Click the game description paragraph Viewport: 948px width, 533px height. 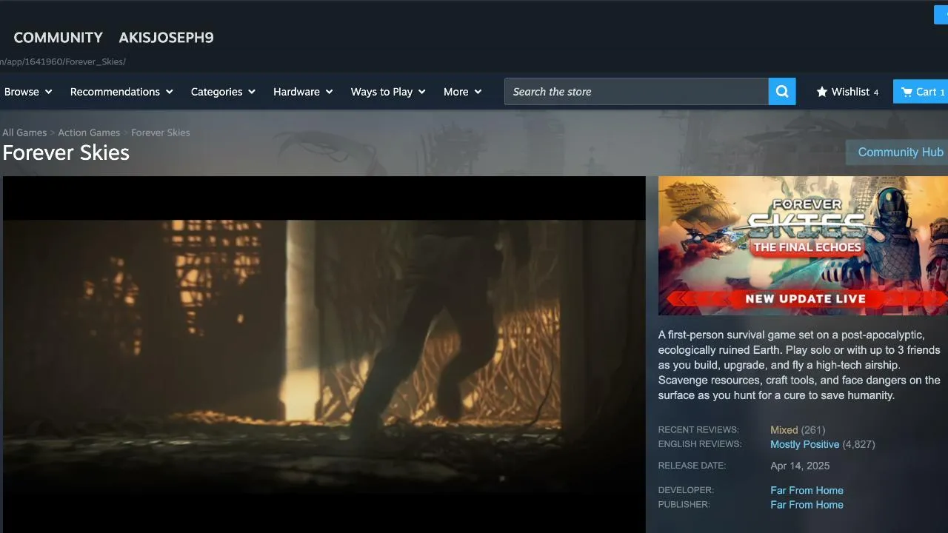coord(799,365)
